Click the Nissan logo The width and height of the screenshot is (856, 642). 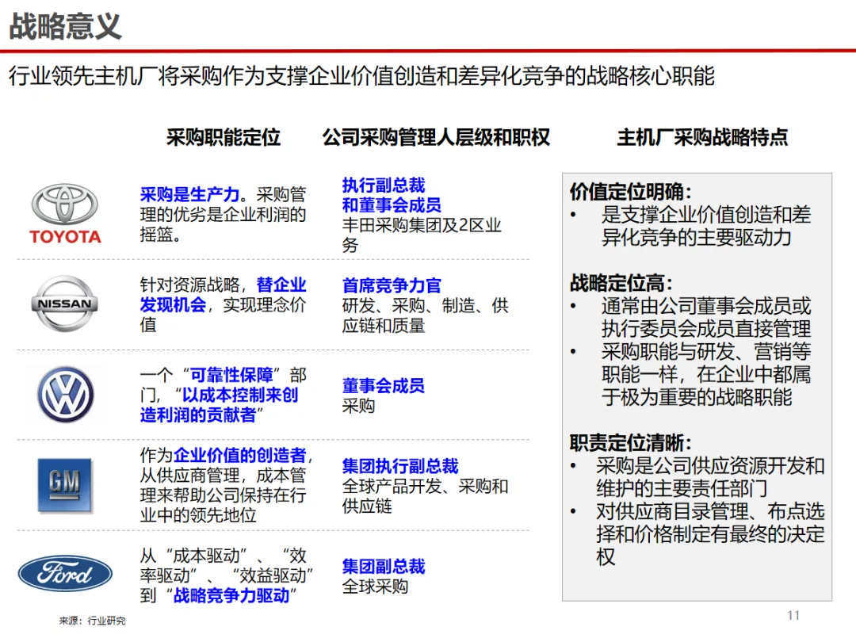click(x=65, y=304)
